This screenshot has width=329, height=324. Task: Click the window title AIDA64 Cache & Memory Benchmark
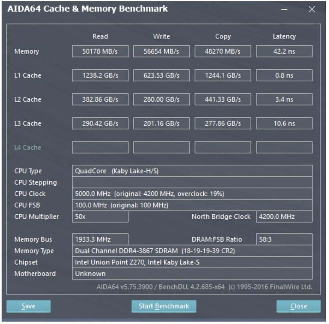pyautogui.click(x=87, y=9)
